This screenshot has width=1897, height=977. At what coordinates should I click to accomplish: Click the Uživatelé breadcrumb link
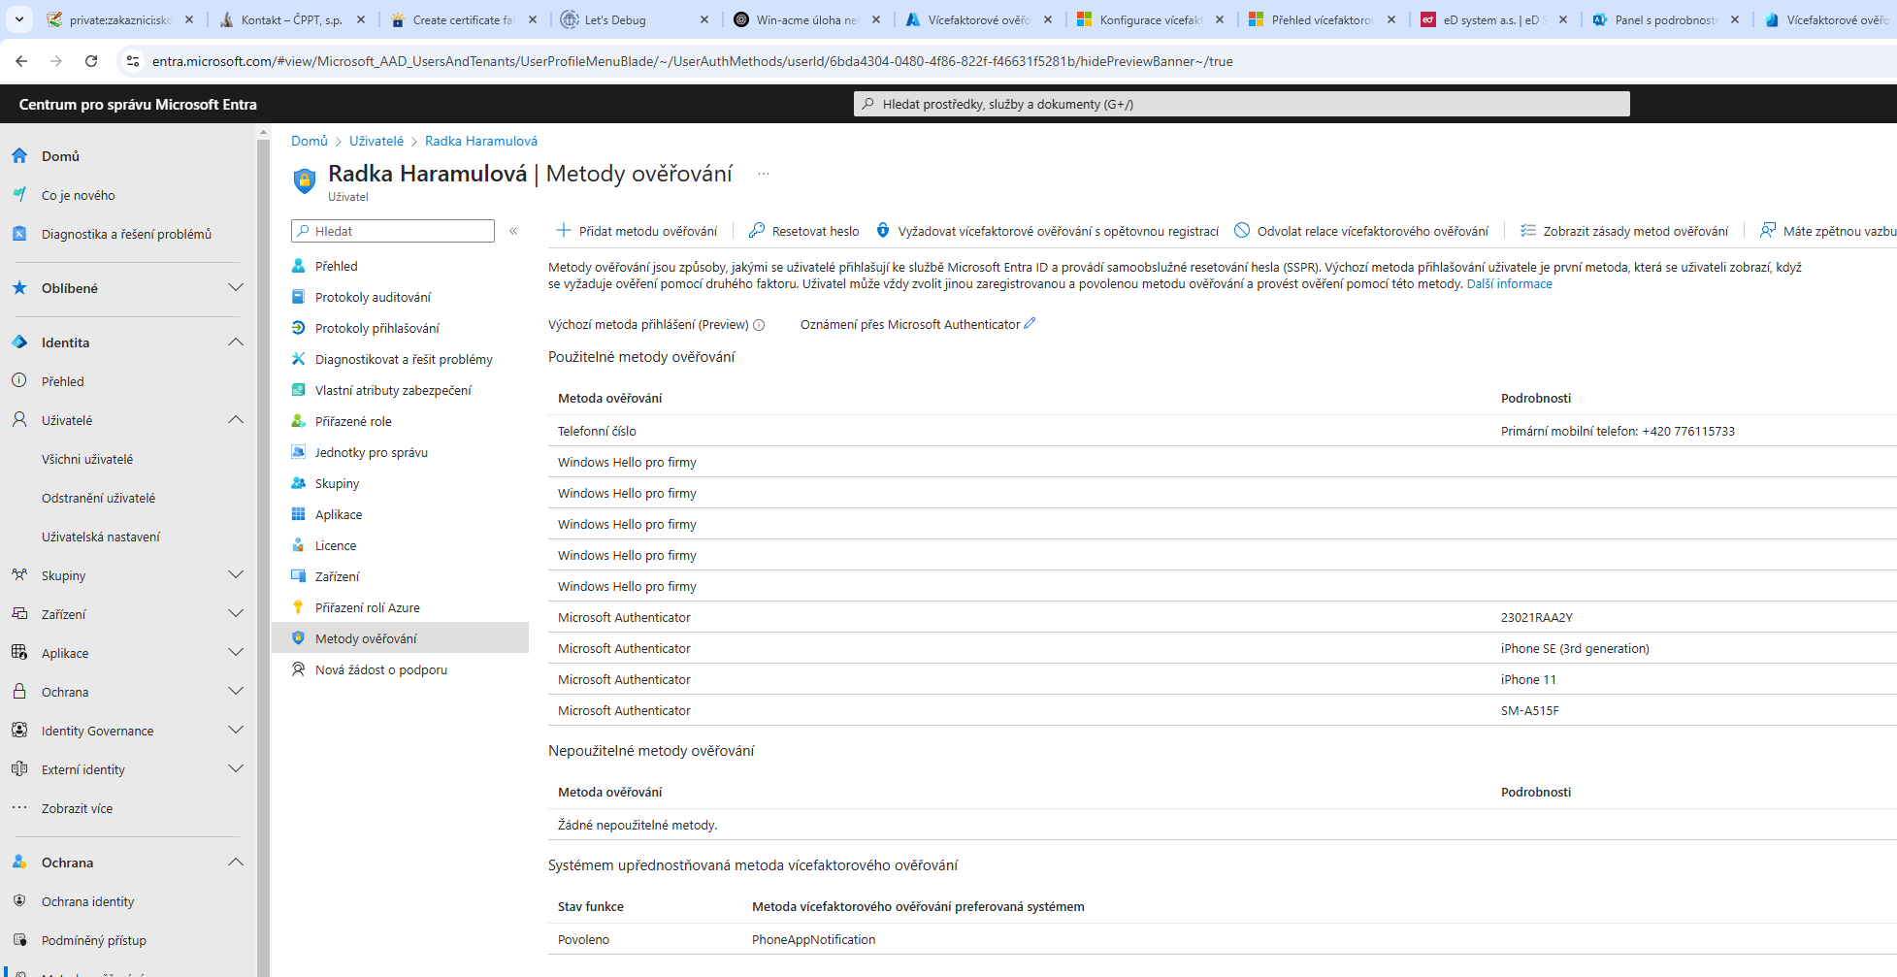click(x=376, y=141)
